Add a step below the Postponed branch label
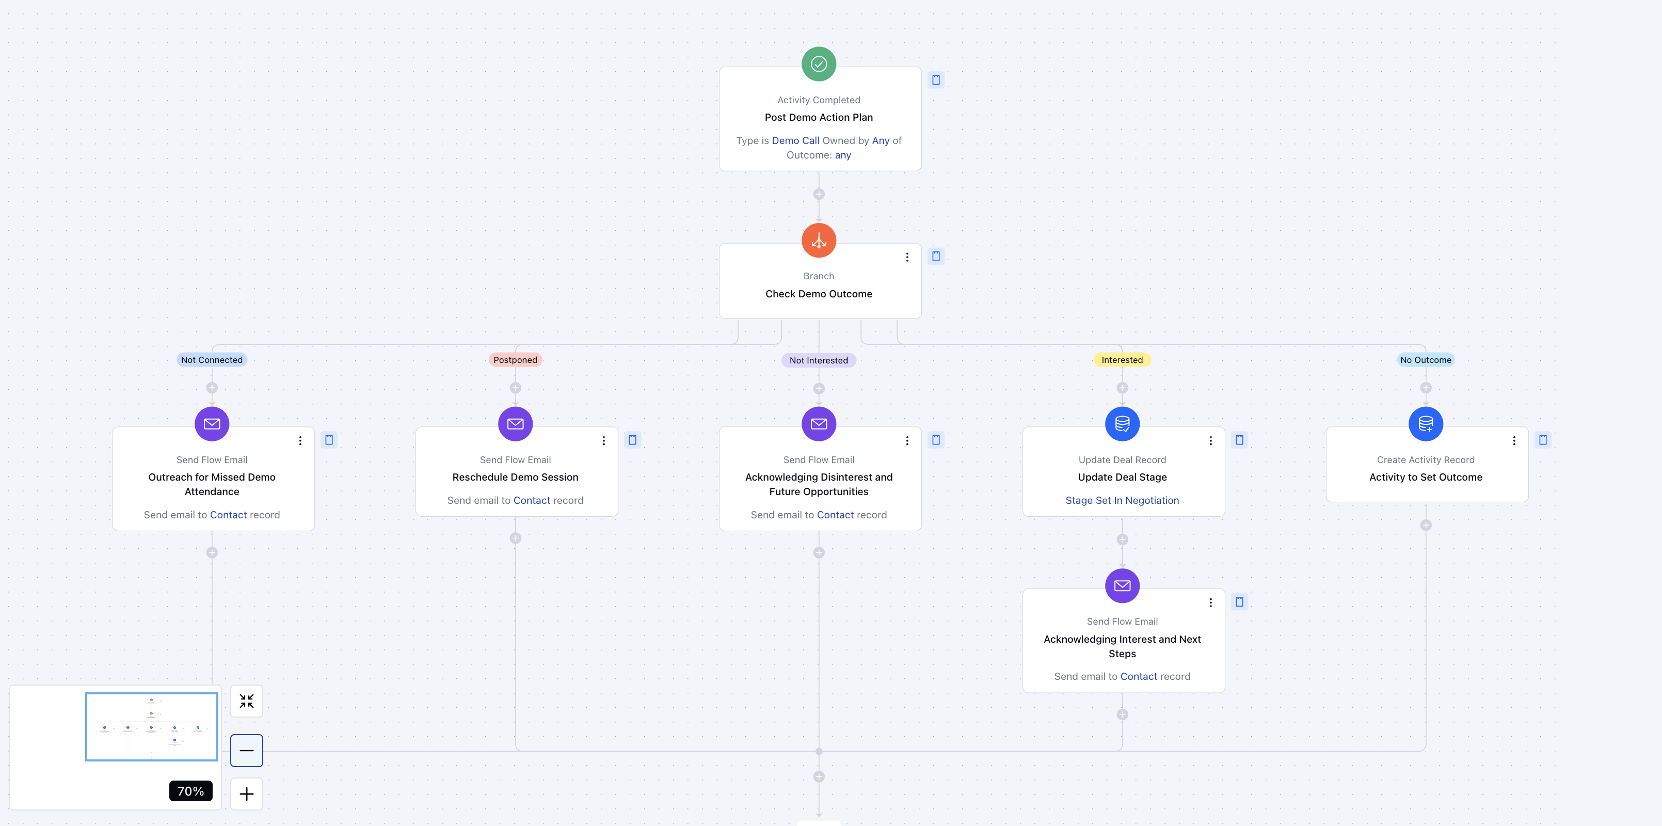This screenshot has height=826, width=1662. pyautogui.click(x=515, y=388)
